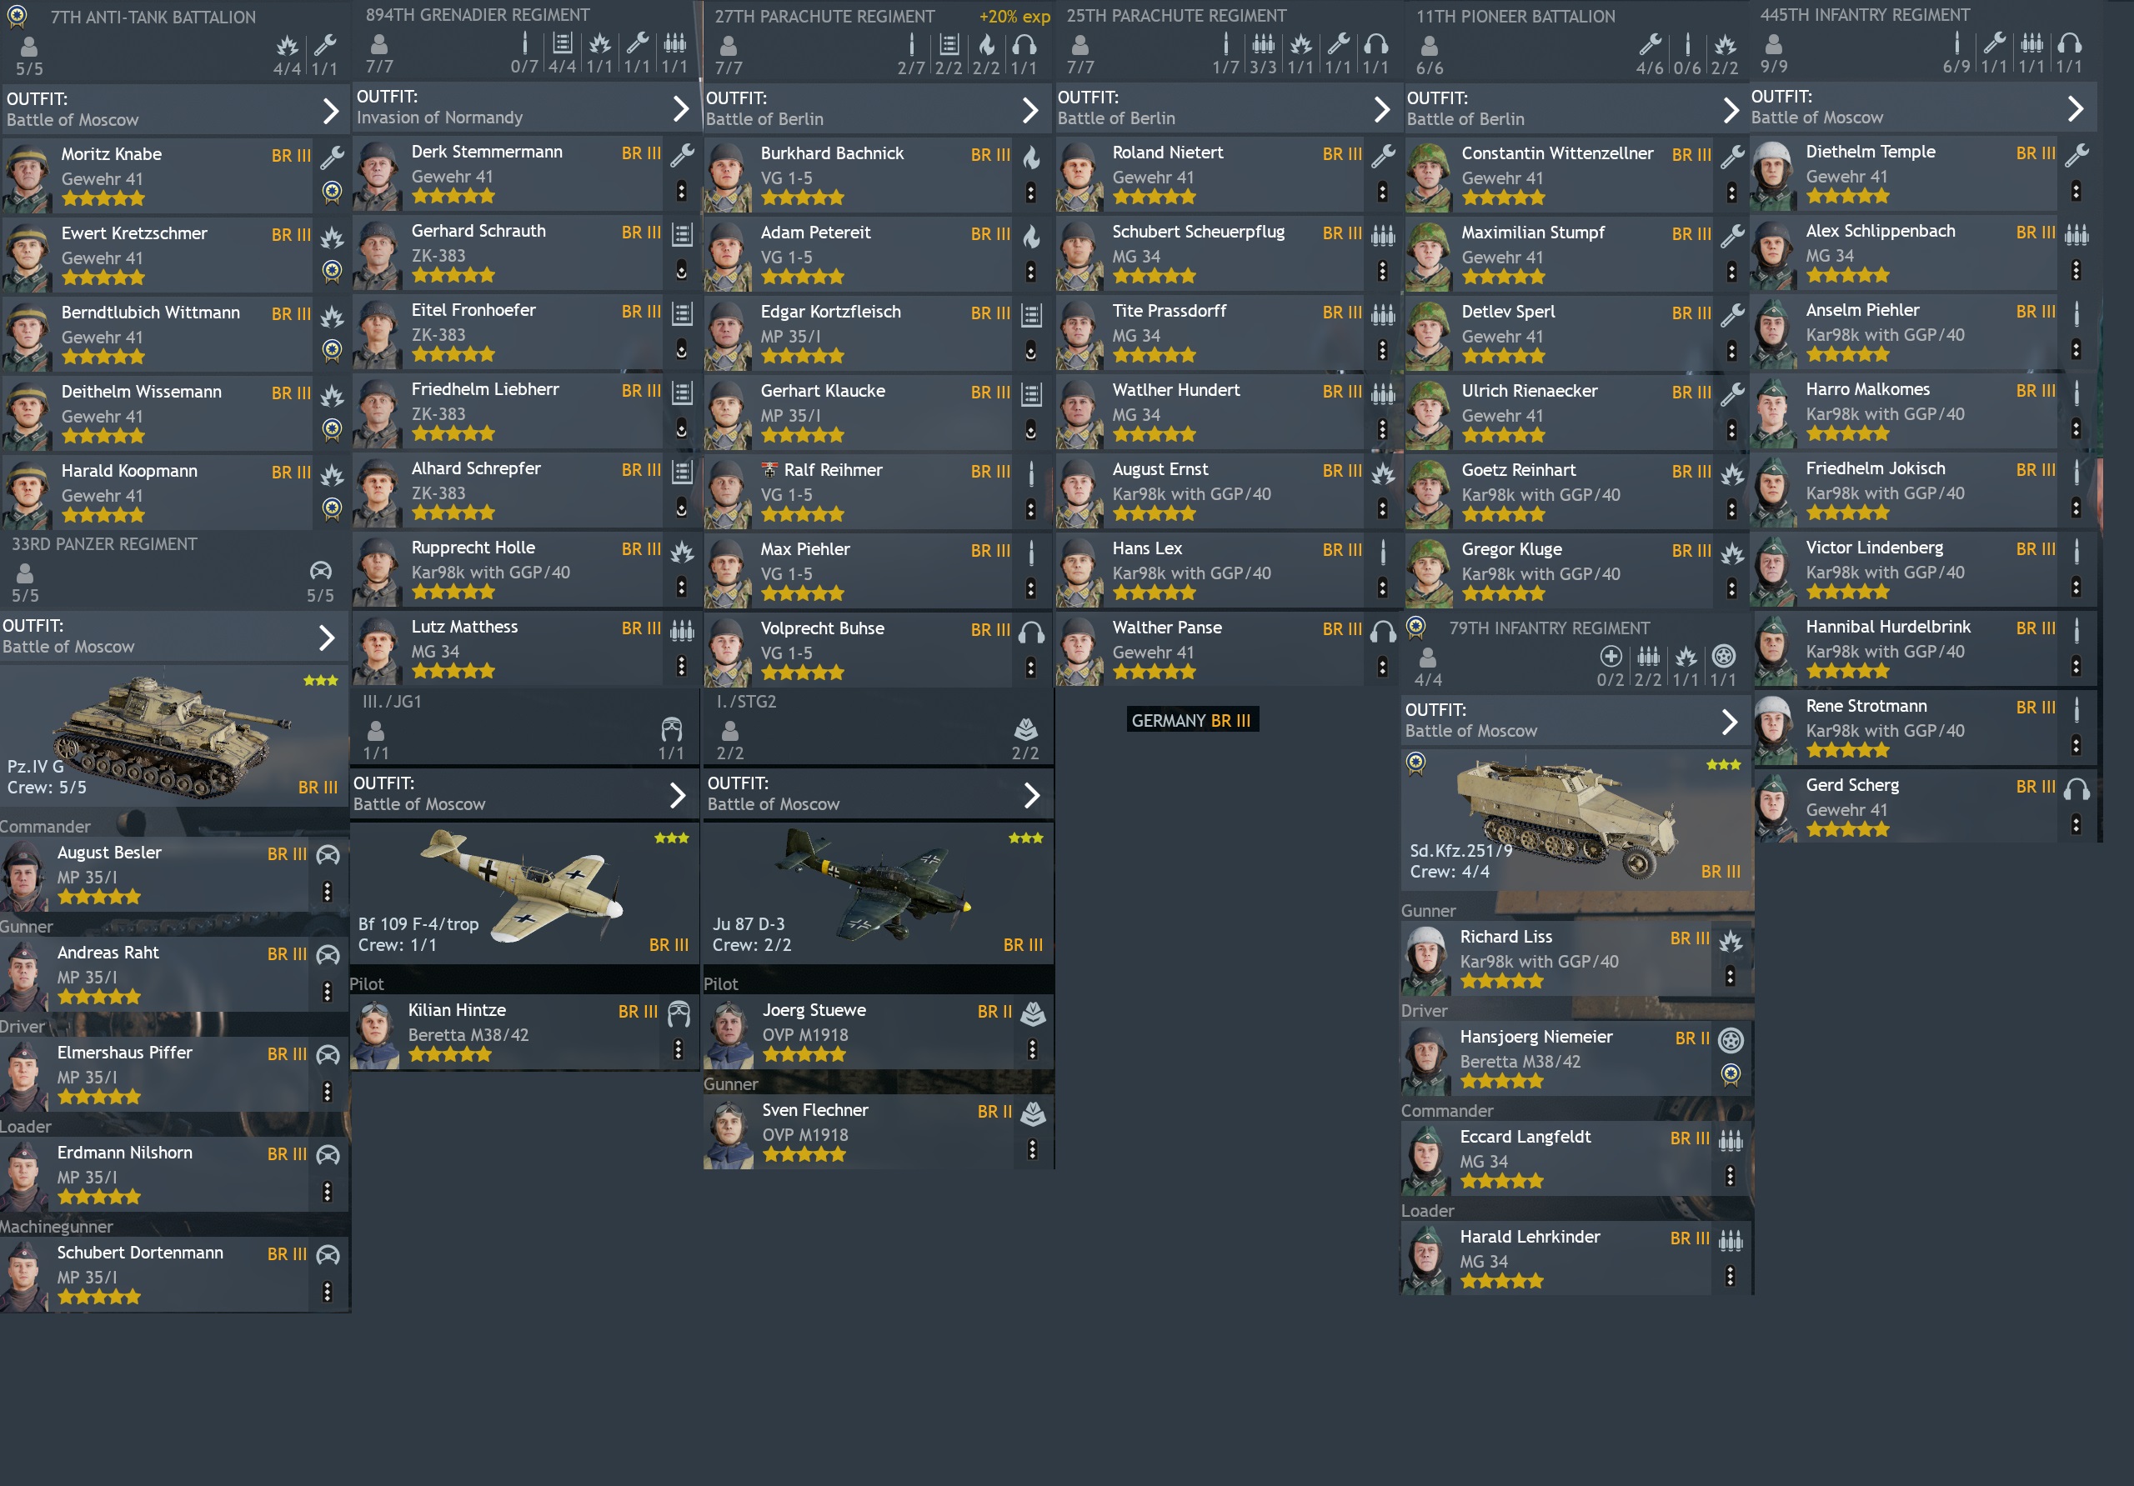Open Roland Nietert's three-dot options
2134x1486 pixels.
coord(1382,192)
